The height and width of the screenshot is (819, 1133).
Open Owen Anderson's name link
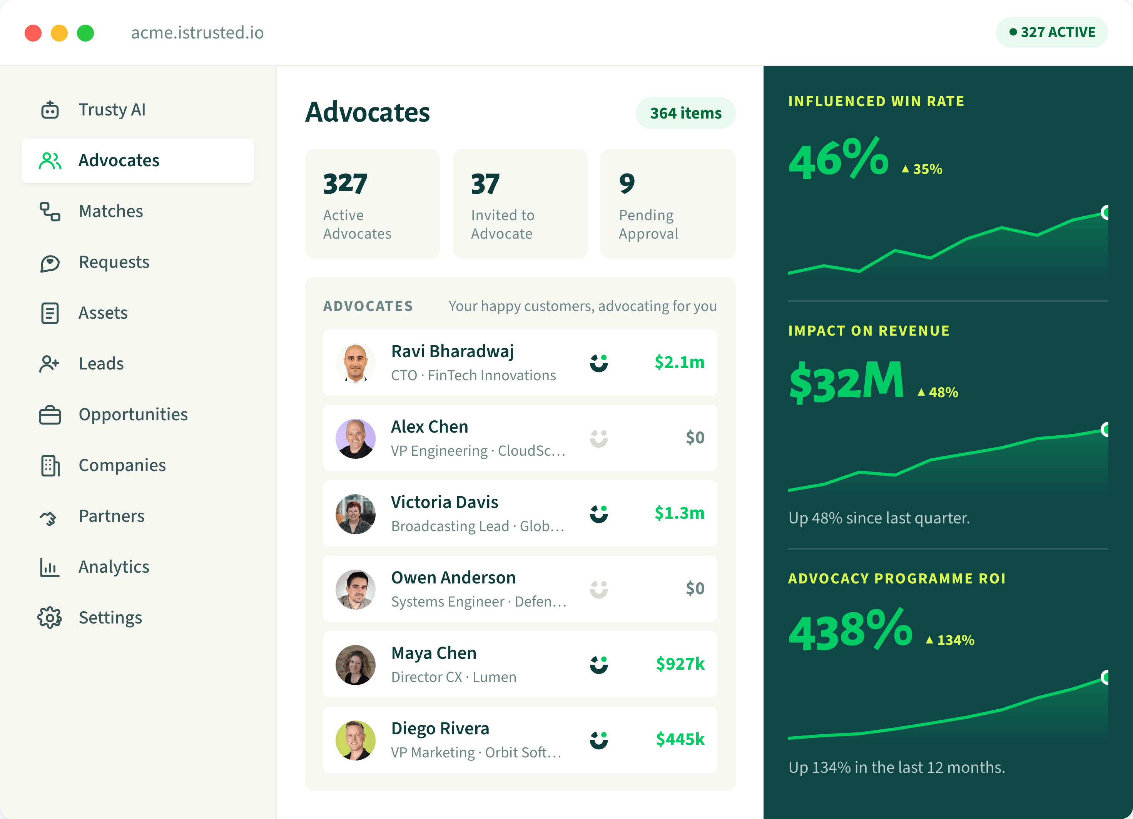click(x=453, y=578)
